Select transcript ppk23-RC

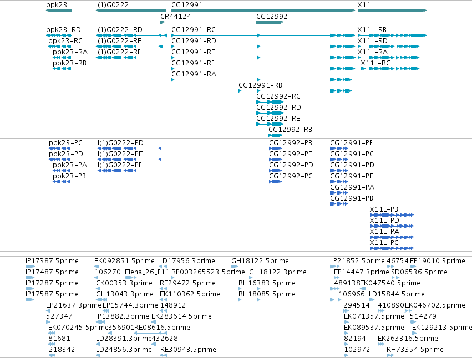coord(60,47)
